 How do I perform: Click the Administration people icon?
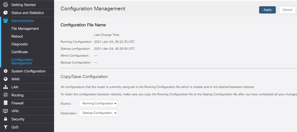[x=5, y=21]
